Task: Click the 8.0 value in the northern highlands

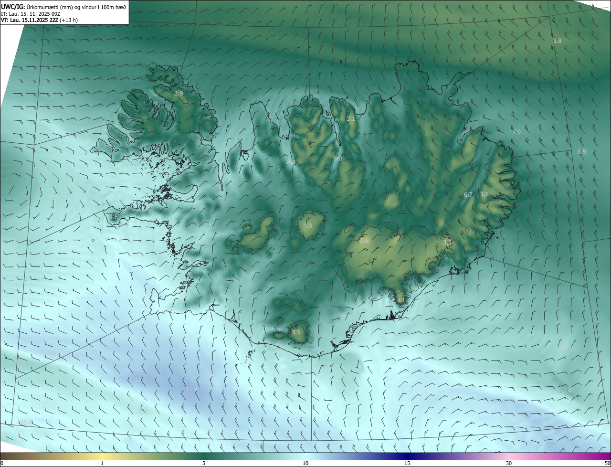Action: click(x=337, y=158)
